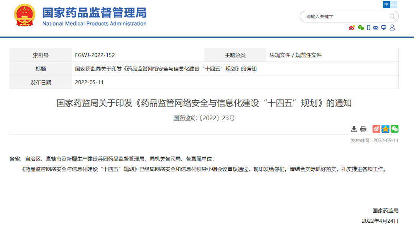The image size is (414, 225).
Task: Click the 法规文件 / 规范性文件 category text
Action: 296,55
